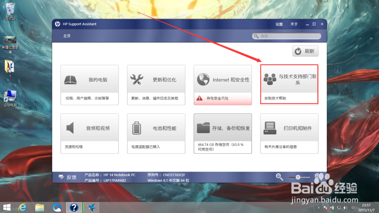Viewport: 379px width, 213px height.
Task: Click the 获取技术帮助 subtitle text
Action: (275, 98)
